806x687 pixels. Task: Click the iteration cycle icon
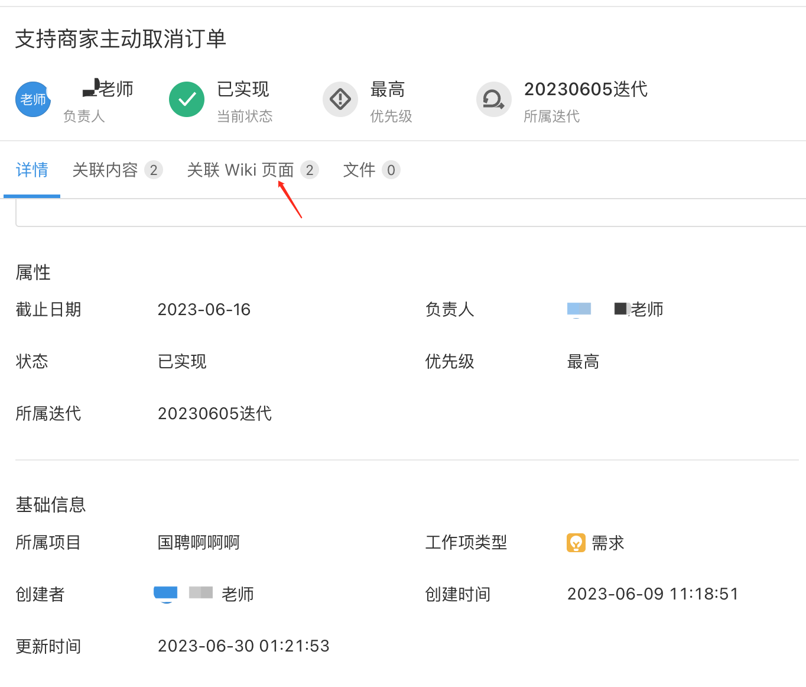pyautogui.click(x=494, y=99)
